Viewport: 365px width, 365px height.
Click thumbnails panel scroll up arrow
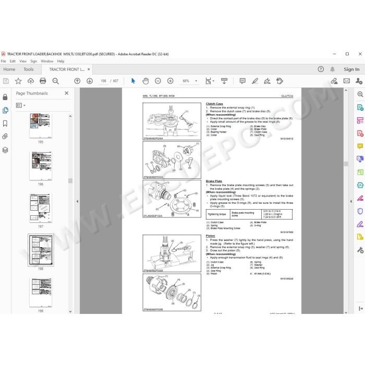point(70,116)
